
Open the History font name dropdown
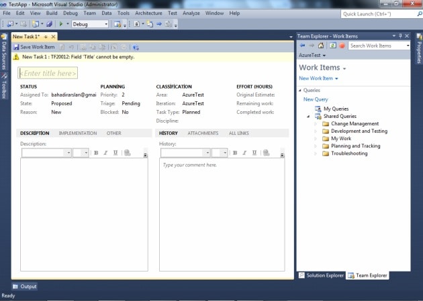[x=207, y=153]
